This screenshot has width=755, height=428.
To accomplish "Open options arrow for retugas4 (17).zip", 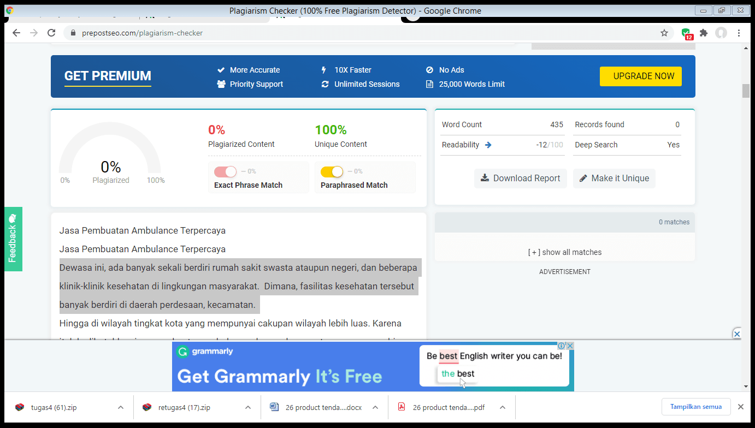I will pos(248,407).
